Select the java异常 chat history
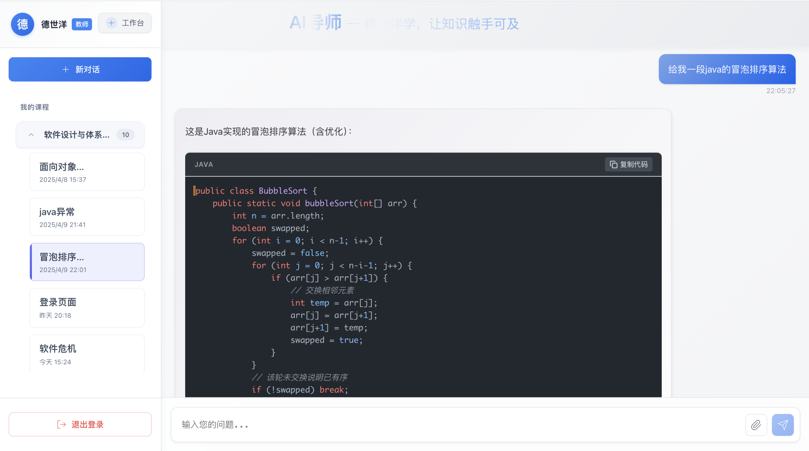 coord(87,217)
